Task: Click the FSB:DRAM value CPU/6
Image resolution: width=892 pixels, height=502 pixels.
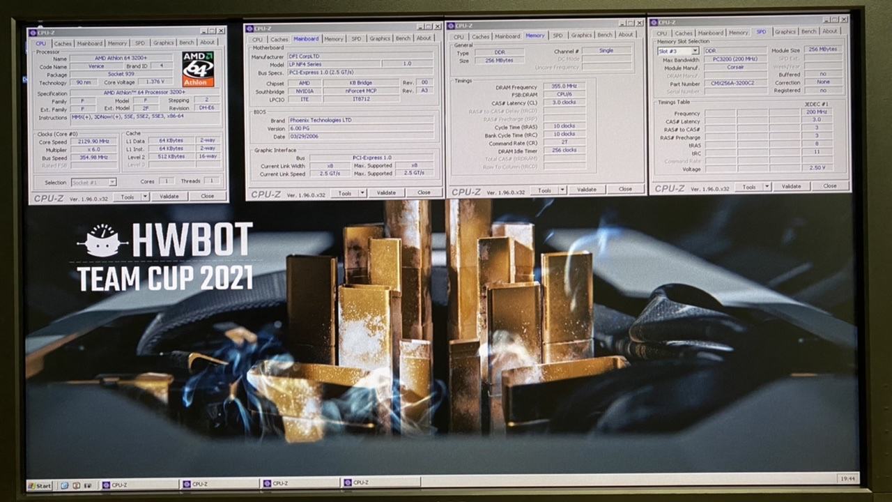Action: coord(564,95)
